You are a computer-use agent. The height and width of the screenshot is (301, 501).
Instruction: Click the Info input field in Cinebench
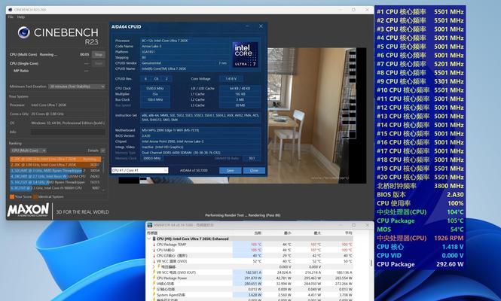tap(68, 132)
